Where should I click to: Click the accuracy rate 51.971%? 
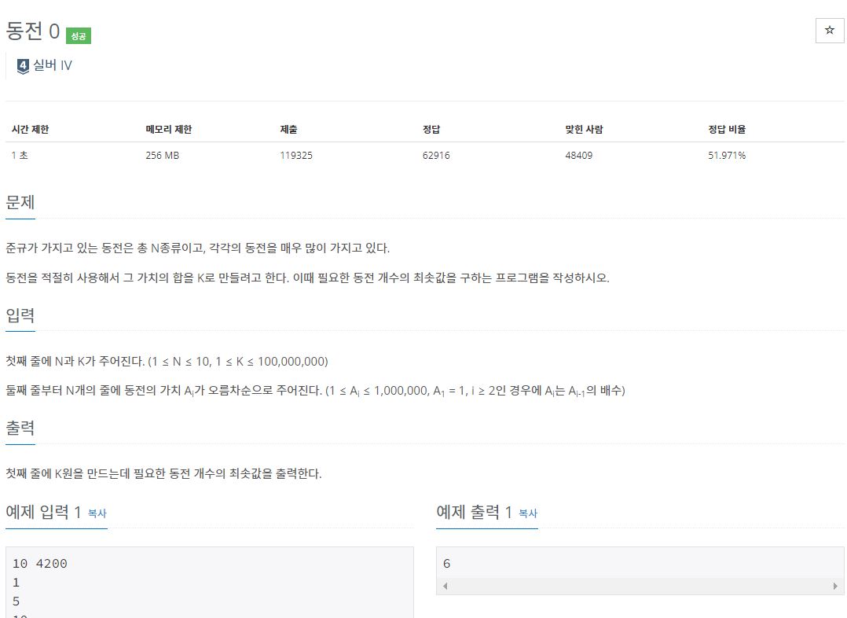point(727,155)
